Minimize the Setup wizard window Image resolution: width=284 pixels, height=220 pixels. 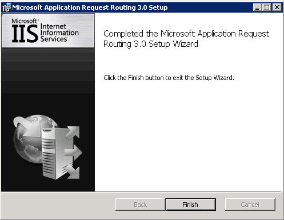click(257, 7)
